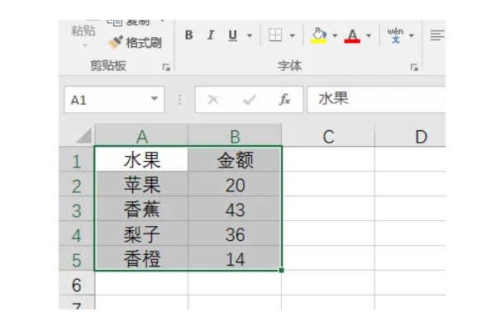This screenshot has width=496, height=330.
Task: Click cell with value 20
Action: [235, 184]
